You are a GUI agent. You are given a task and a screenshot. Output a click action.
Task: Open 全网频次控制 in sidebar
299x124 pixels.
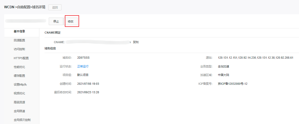[x=22, y=120]
